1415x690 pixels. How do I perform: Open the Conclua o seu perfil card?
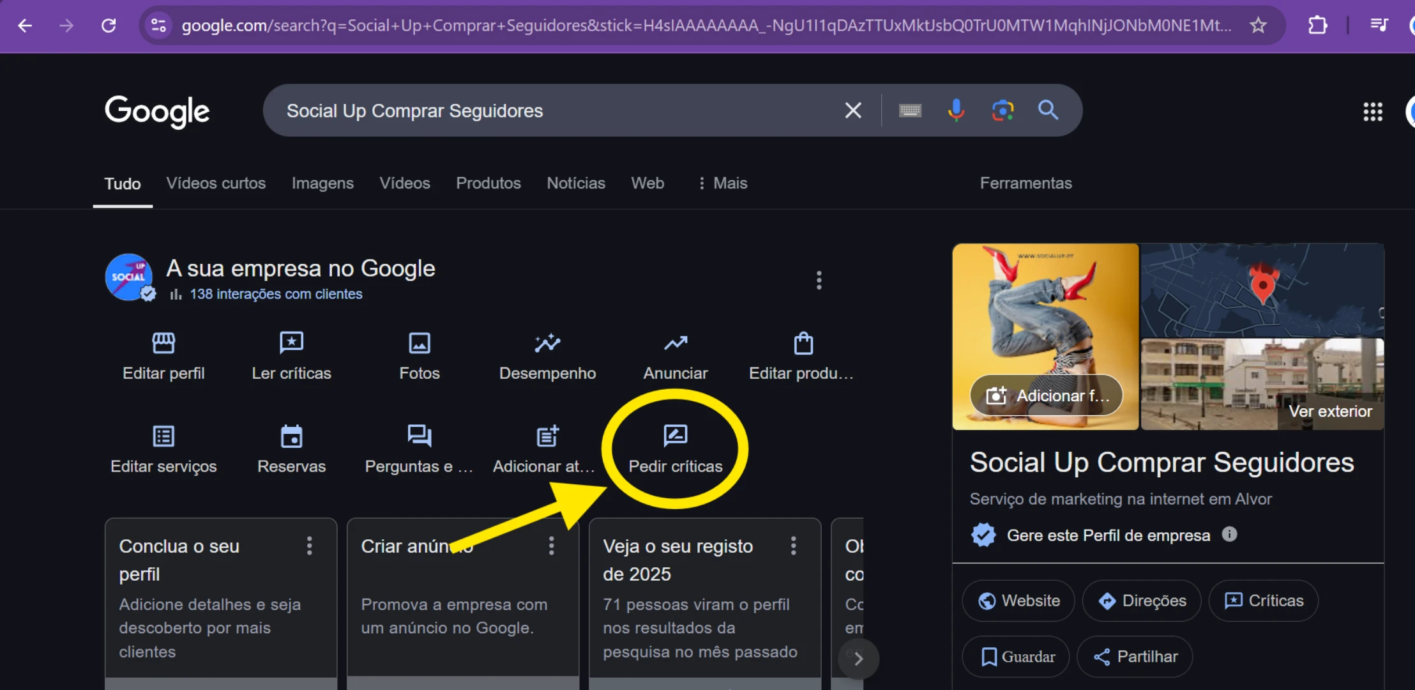(221, 603)
